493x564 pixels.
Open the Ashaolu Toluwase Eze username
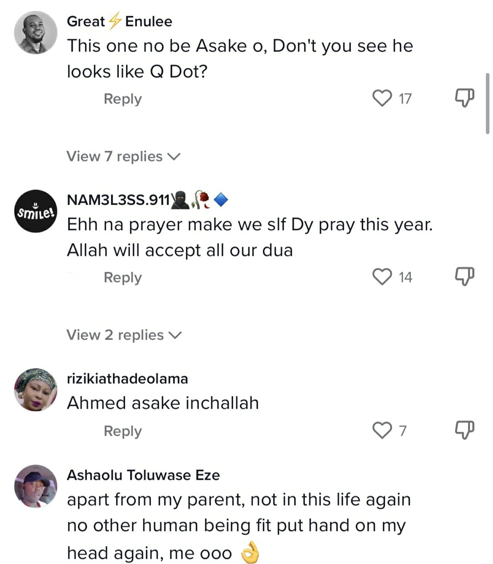pyautogui.click(x=143, y=475)
